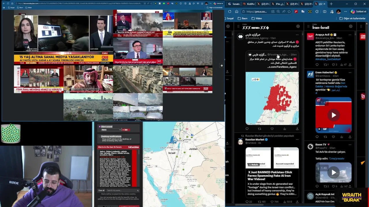This screenshot has height=207, width=369.
Task: Reload the pro.x.com page
Action: [x=229, y=11]
